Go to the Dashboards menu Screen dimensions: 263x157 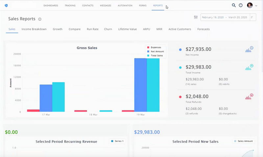(51, 6)
